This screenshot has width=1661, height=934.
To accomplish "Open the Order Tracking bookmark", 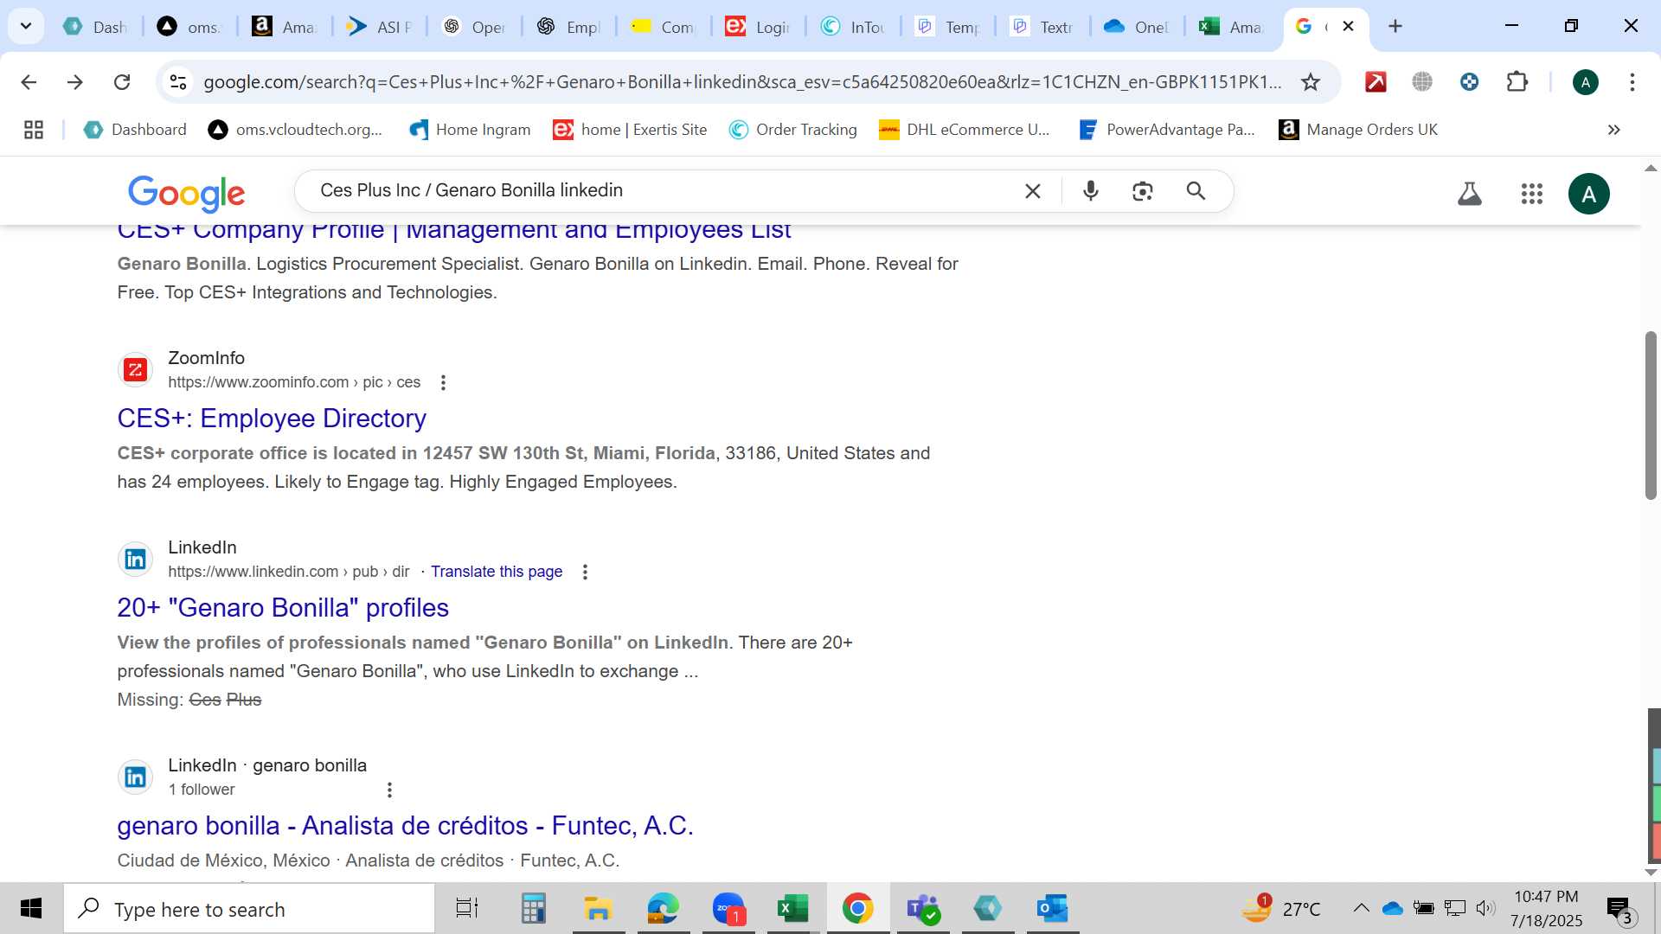I will [793, 130].
